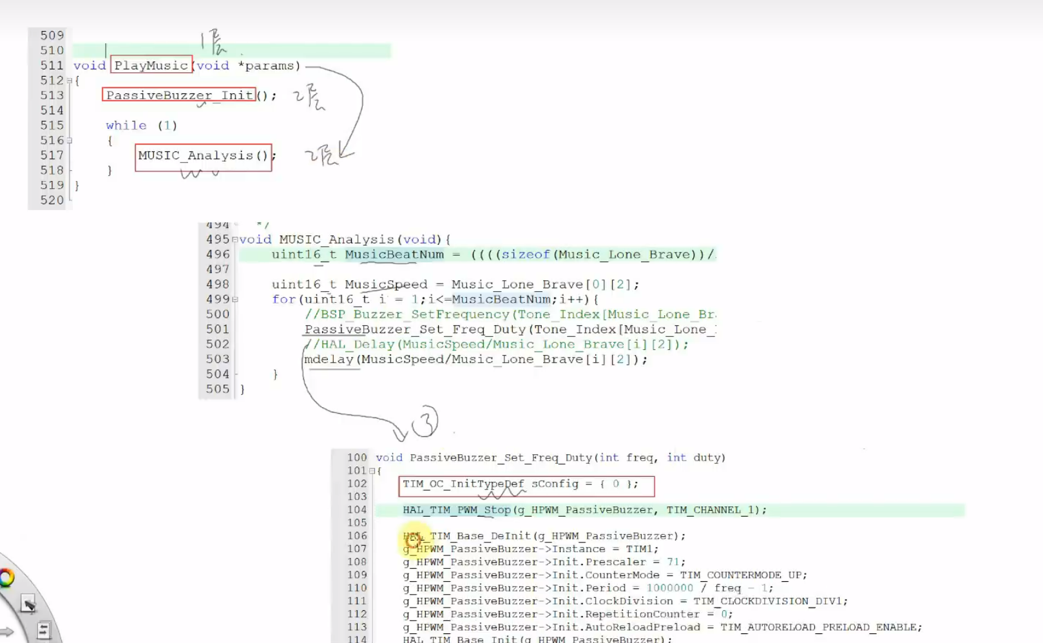Screen dimensions: 1043x643
Task: Click the 'Init.Prescaler = 71' line
Action: (x=544, y=562)
